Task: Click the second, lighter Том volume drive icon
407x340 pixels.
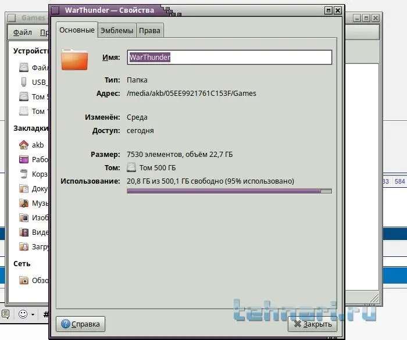Action: pyautogui.click(x=24, y=111)
